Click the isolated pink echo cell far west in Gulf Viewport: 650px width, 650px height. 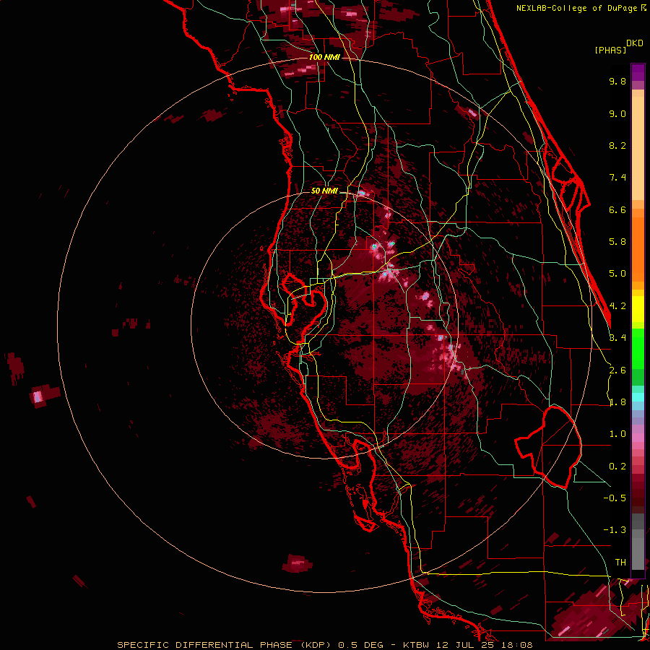38,396
